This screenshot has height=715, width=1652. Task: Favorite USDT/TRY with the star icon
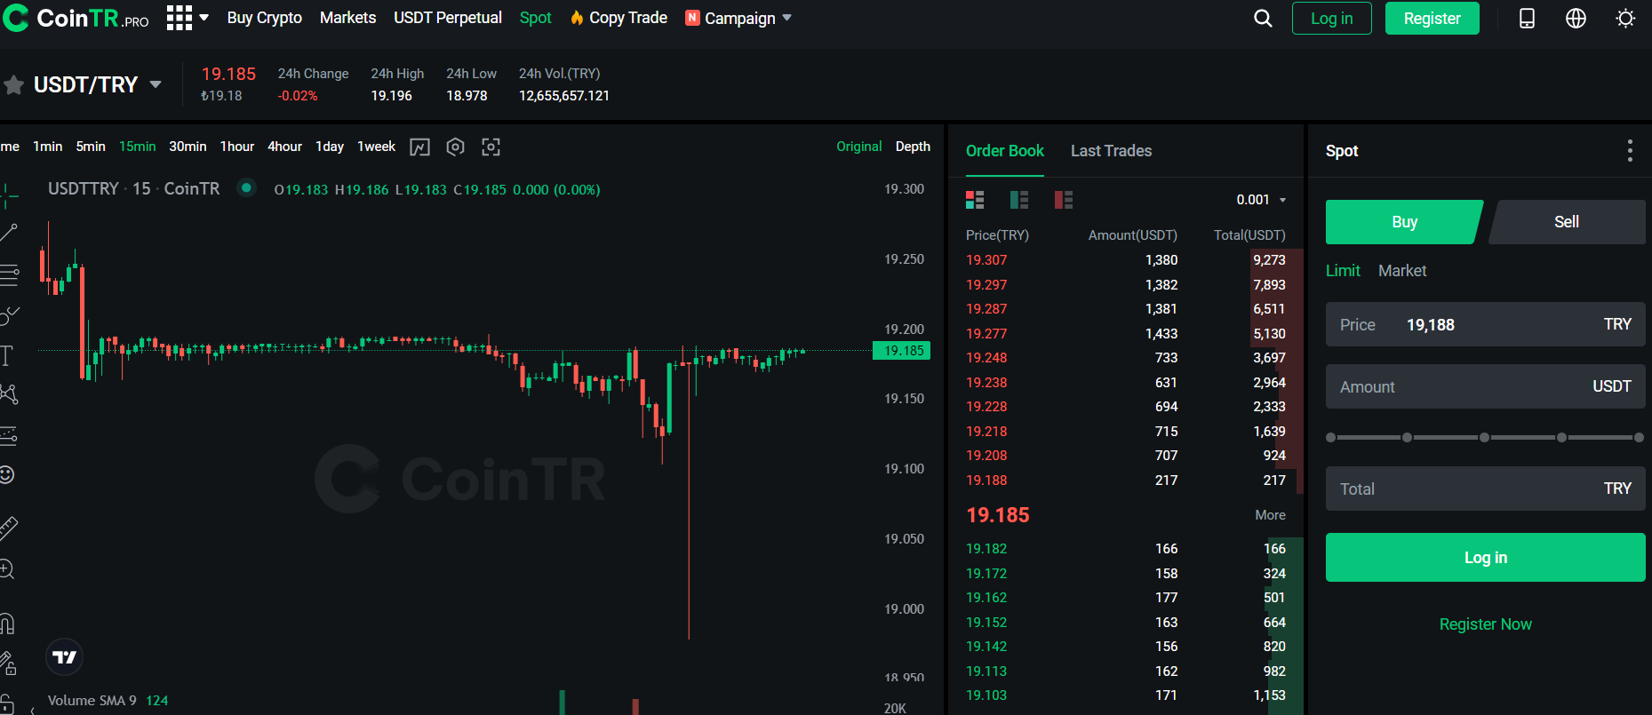pos(13,85)
